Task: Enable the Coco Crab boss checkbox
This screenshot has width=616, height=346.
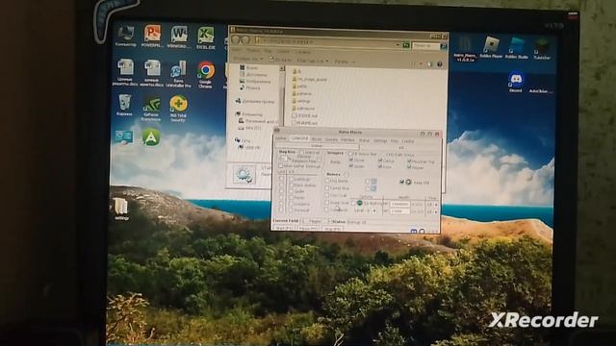Action: point(326,195)
